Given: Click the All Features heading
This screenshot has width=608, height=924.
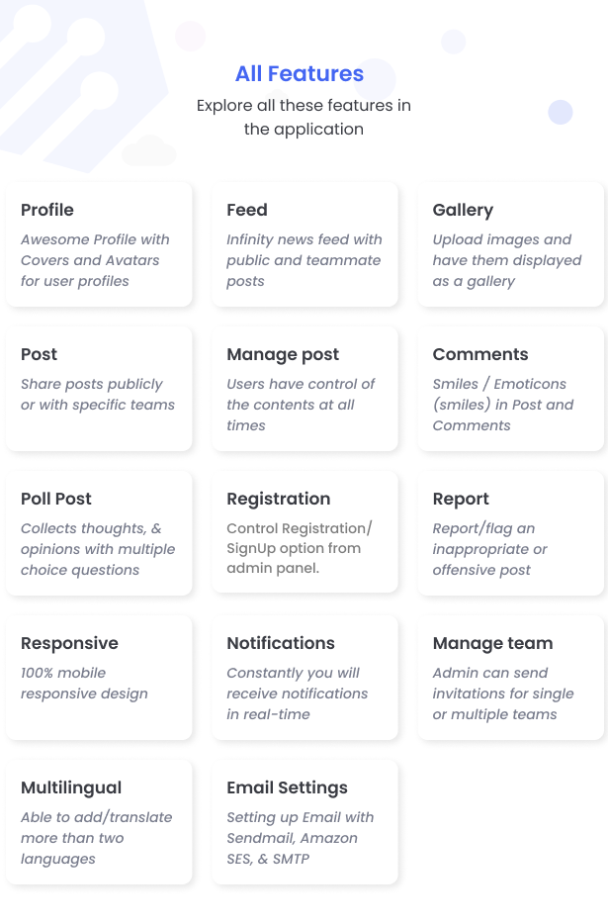Looking at the screenshot, I should [300, 73].
